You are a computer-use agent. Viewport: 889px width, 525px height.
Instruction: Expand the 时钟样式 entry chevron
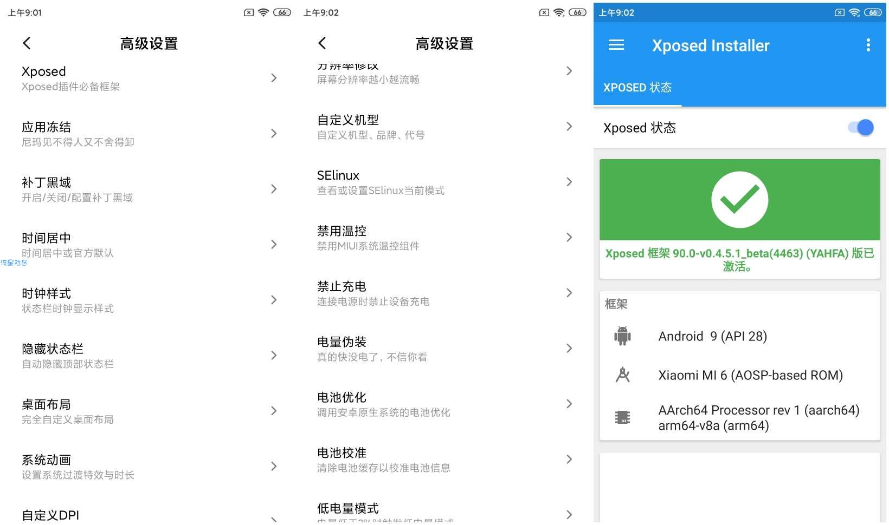tap(274, 300)
